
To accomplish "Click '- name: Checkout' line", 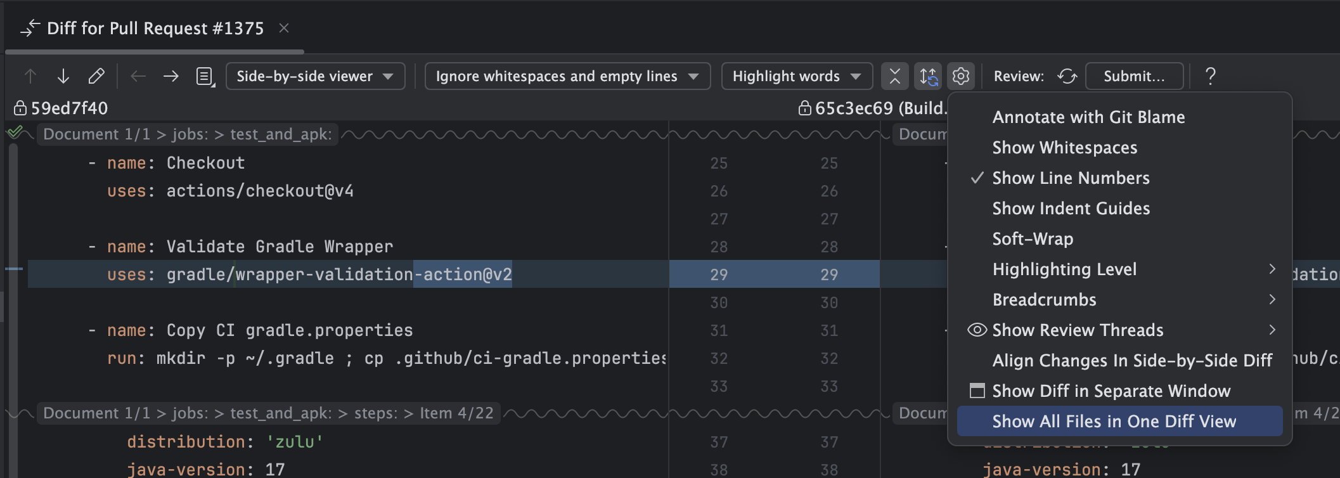I will (x=166, y=163).
